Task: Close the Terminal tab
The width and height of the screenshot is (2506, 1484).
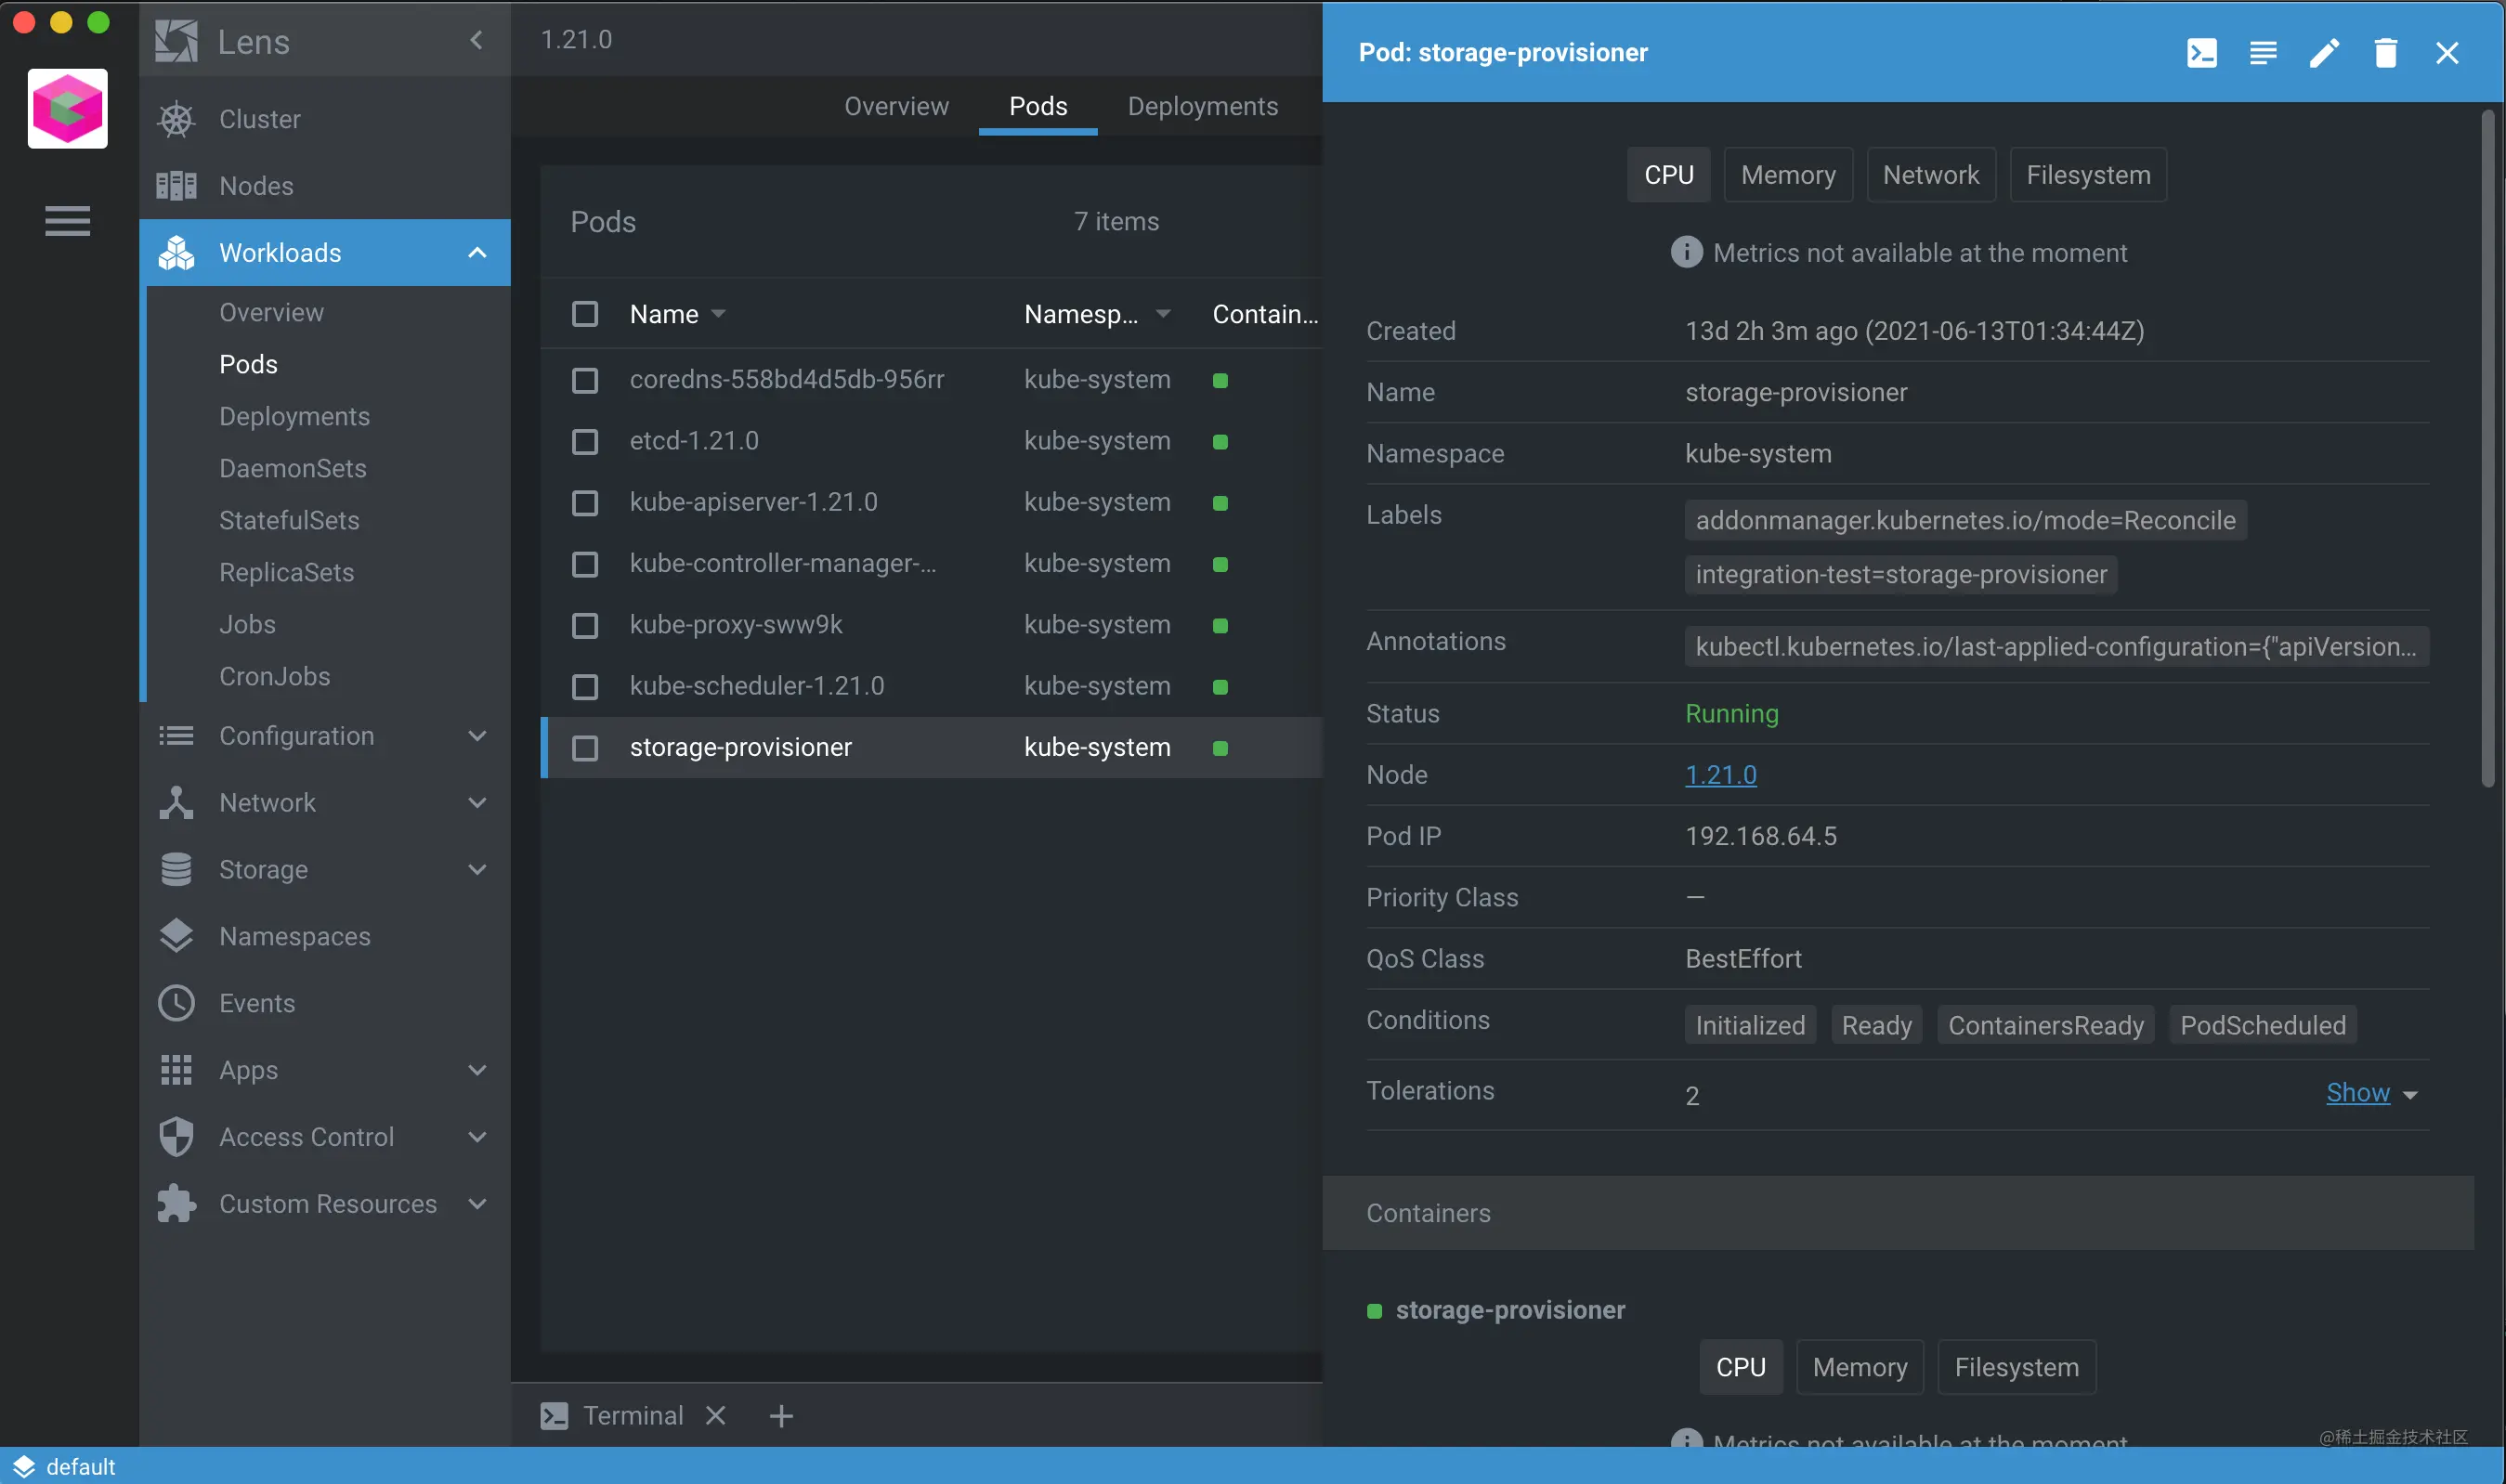Action: (x=715, y=1415)
